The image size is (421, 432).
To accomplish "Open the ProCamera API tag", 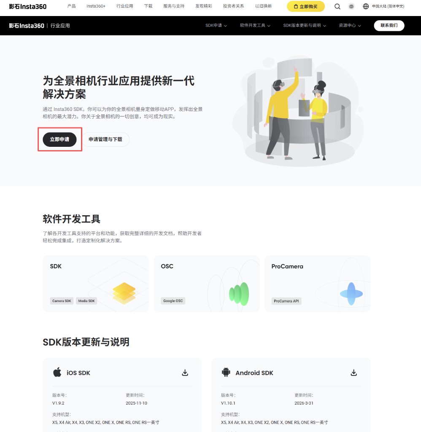I will (x=286, y=301).
